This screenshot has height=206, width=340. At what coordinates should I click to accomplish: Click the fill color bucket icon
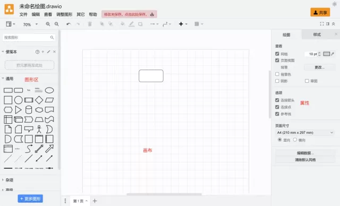[x=123, y=24]
